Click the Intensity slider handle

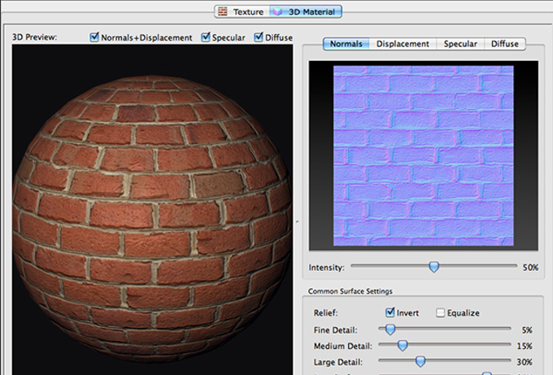click(433, 266)
